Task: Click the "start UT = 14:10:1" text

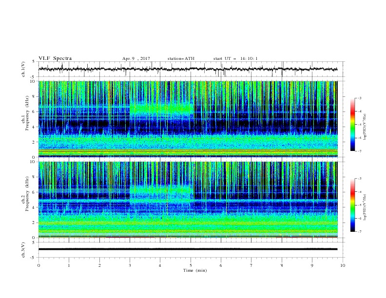Action: (235, 58)
